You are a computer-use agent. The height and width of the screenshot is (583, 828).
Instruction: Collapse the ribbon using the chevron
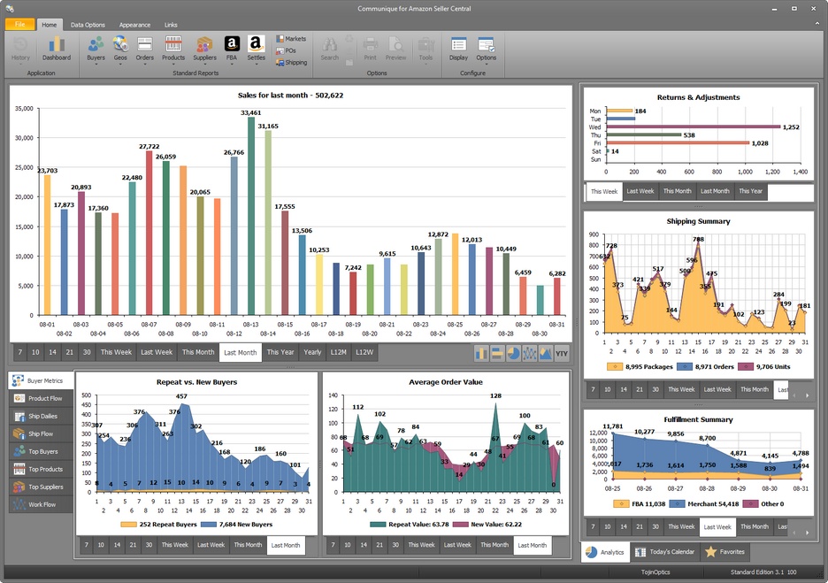pos(817,24)
